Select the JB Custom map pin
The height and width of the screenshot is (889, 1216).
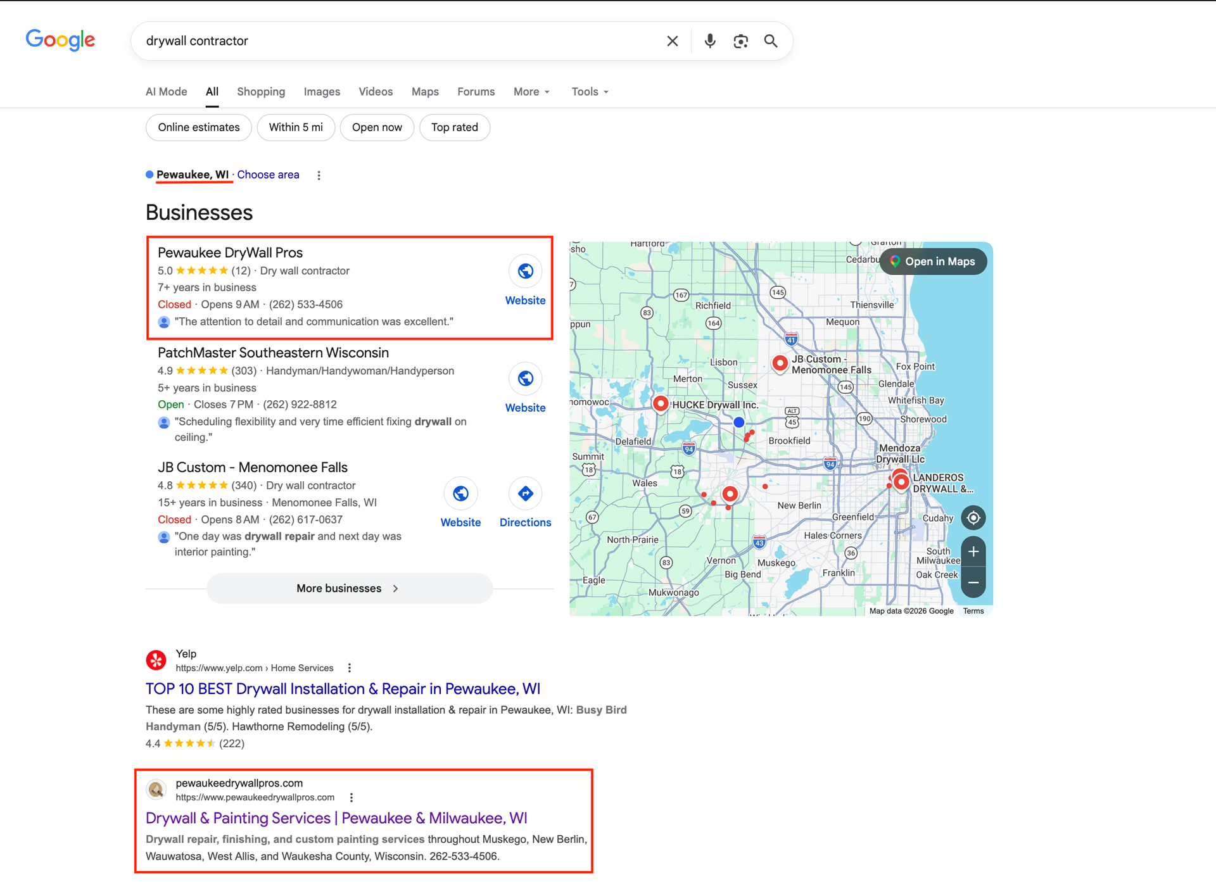[780, 363]
